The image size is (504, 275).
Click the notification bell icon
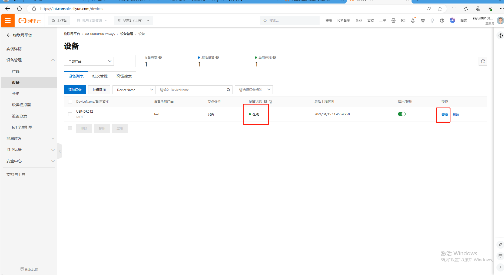tap(413, 21)
